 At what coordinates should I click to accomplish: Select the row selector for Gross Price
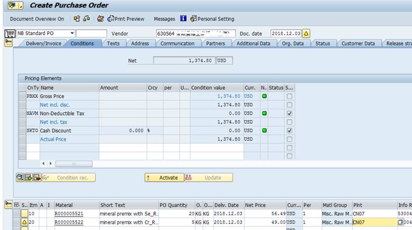[x=23, y=96]
